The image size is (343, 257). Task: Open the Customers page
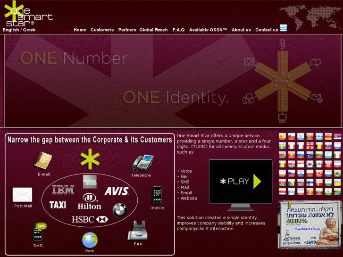[102, 30]
